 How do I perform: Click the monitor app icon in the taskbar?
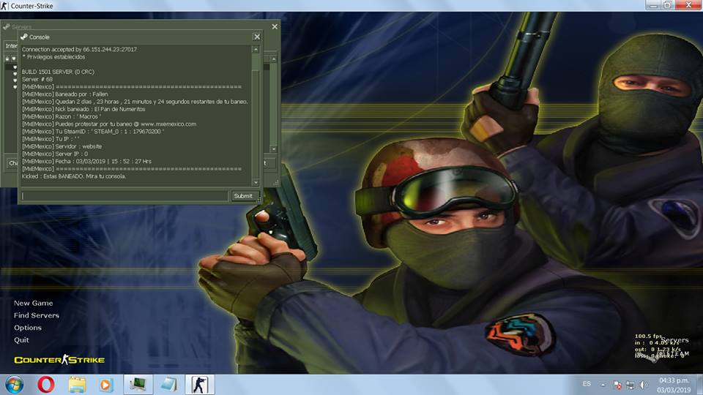coord(138,385)
